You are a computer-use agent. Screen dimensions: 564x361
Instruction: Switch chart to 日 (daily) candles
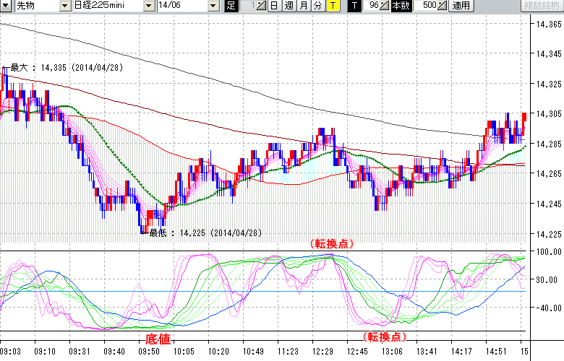point(275,6)
